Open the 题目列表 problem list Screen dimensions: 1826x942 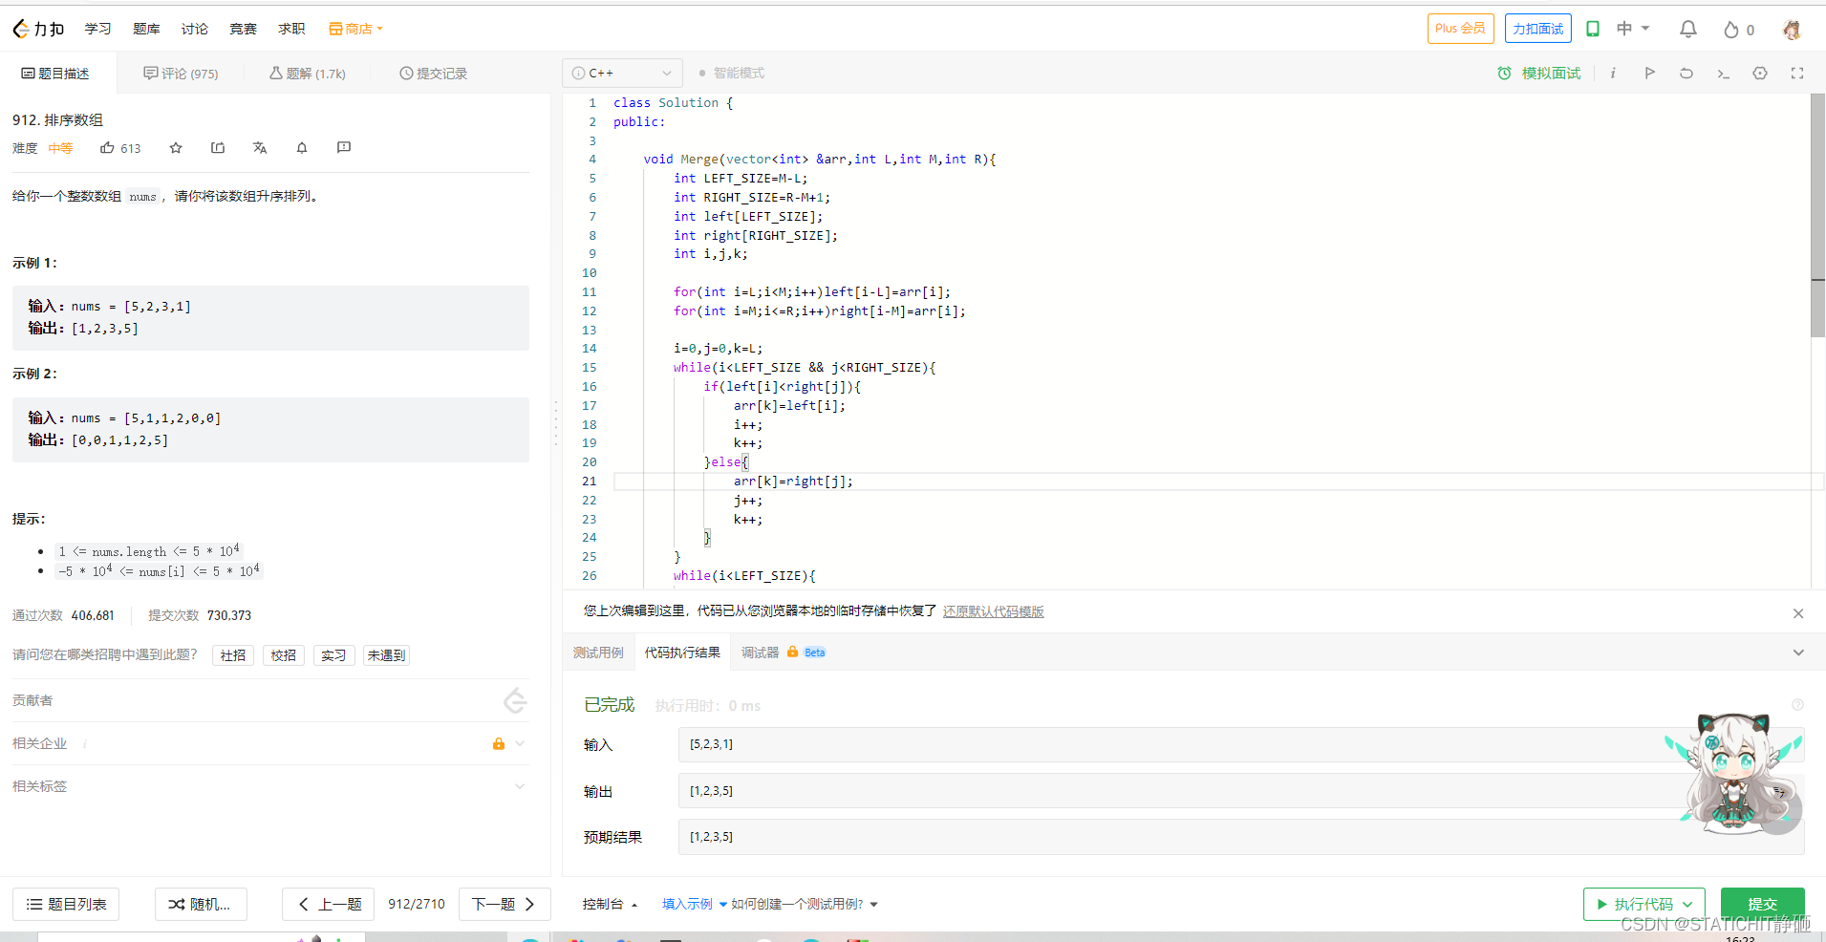[66, 904]
